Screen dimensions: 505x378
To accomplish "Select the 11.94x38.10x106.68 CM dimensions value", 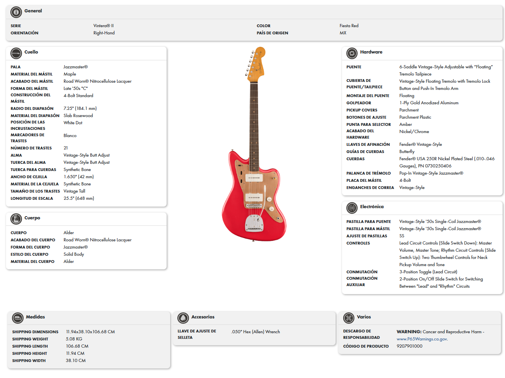I will (90, 332).
